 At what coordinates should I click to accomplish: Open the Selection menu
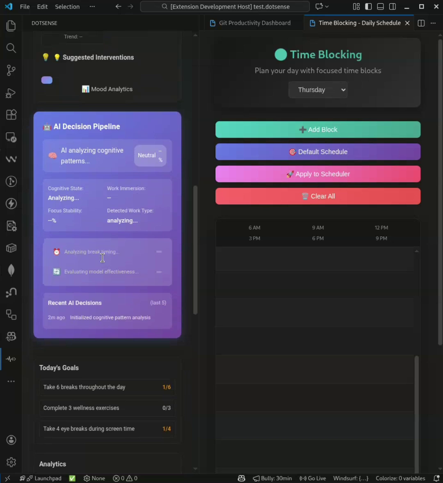[x=67, y=7]
